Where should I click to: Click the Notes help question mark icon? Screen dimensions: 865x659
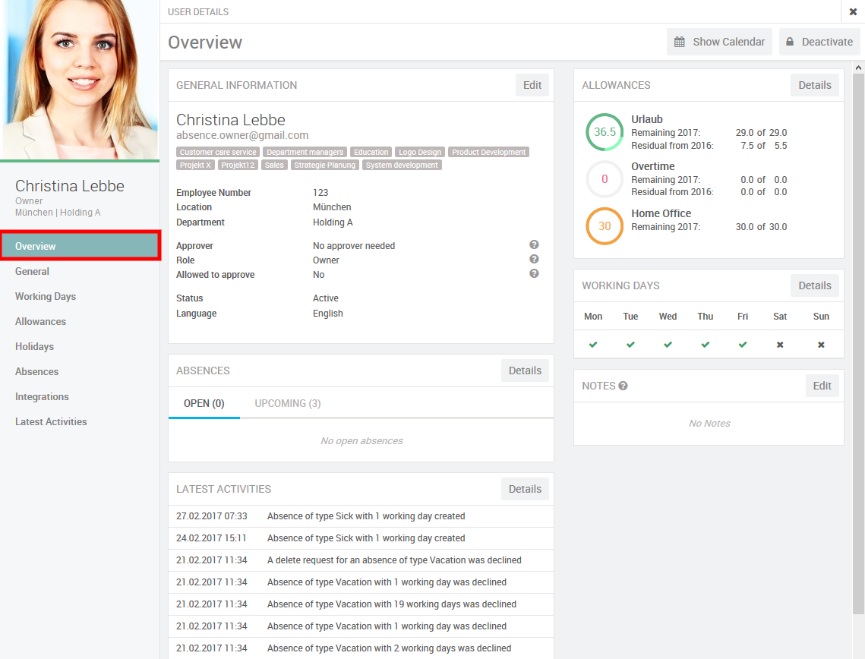[x=623, y=386]
